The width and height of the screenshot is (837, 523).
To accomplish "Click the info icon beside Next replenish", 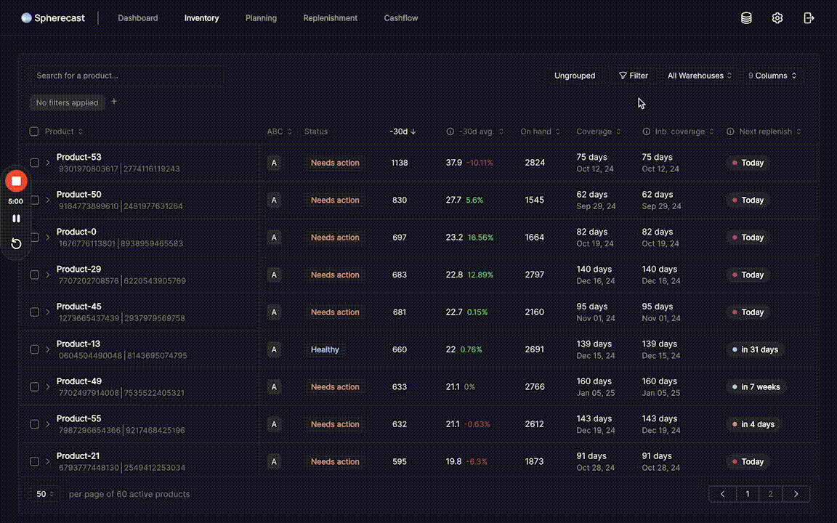I will pos(730,131).
